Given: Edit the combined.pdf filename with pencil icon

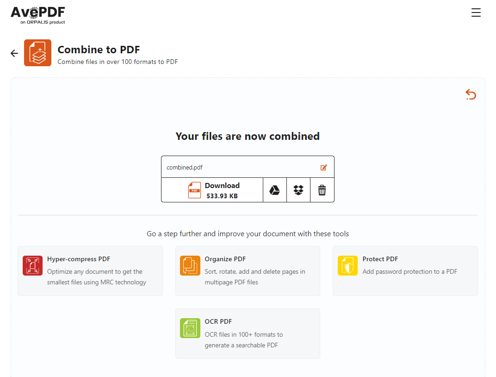Looking at the screenshot, I should click(x=323, y=168).
